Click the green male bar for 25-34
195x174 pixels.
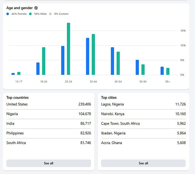click(68, 49)
